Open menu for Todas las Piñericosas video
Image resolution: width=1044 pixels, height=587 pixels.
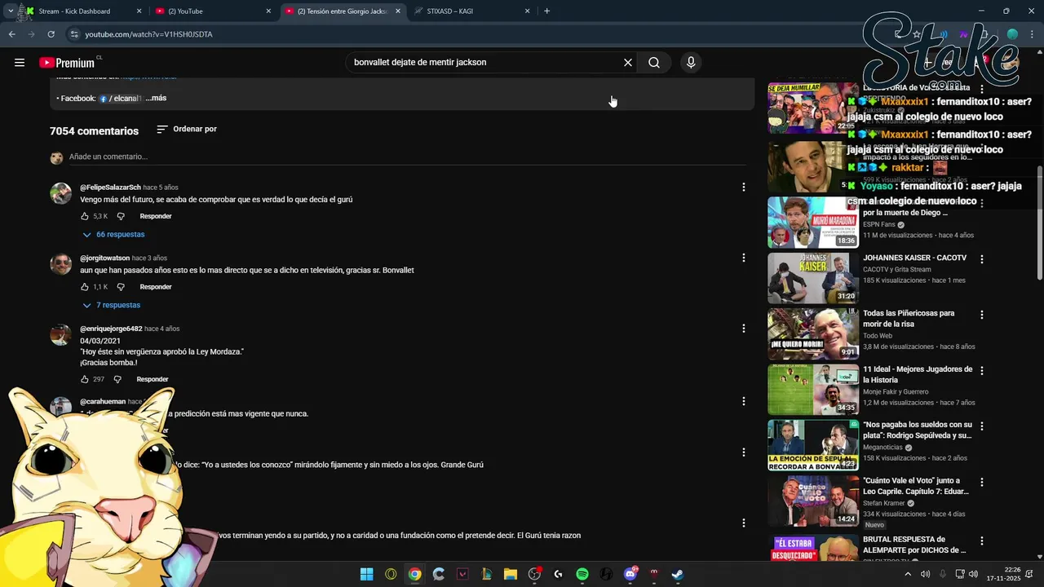982,315
